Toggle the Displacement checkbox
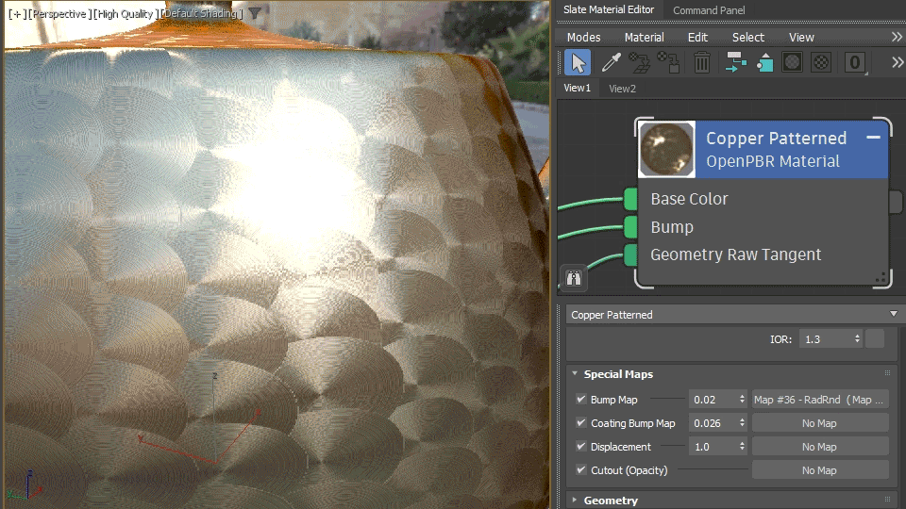The height and width of the screenshot is (509, 906). (581, 446)
